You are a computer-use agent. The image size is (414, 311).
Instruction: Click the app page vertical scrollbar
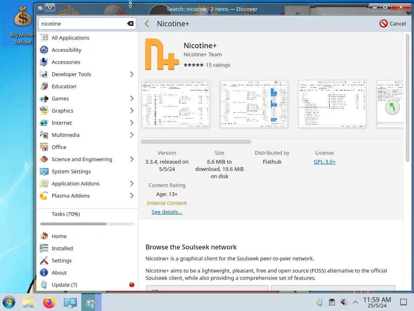pos(408,98)
